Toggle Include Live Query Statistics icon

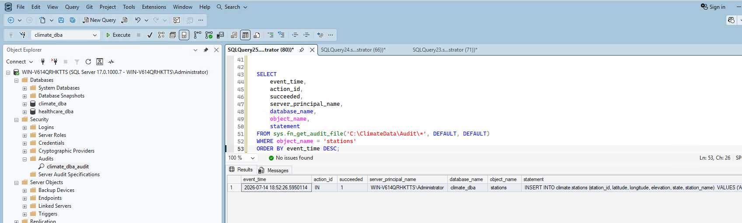point(209,35)
